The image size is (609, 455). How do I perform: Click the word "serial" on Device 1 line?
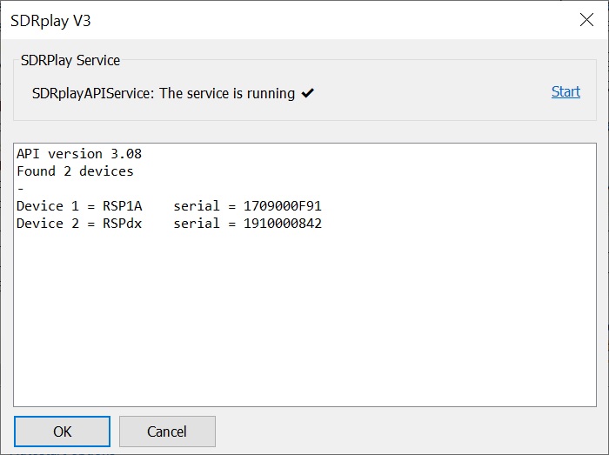pos(197,206)
